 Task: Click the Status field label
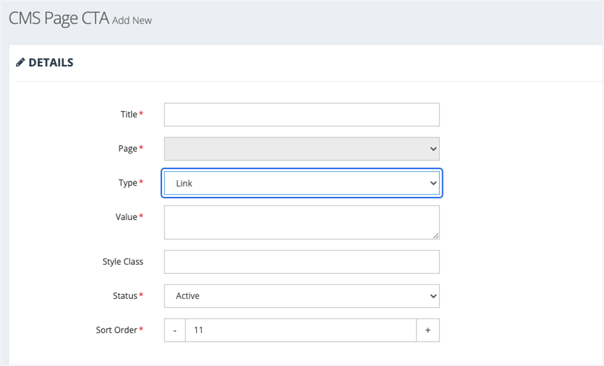(125, 296)
